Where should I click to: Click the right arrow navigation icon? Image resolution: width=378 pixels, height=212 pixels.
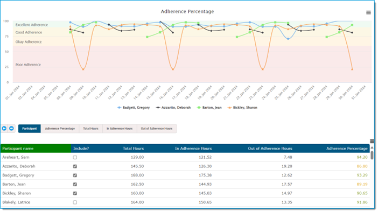click(11, 129)
